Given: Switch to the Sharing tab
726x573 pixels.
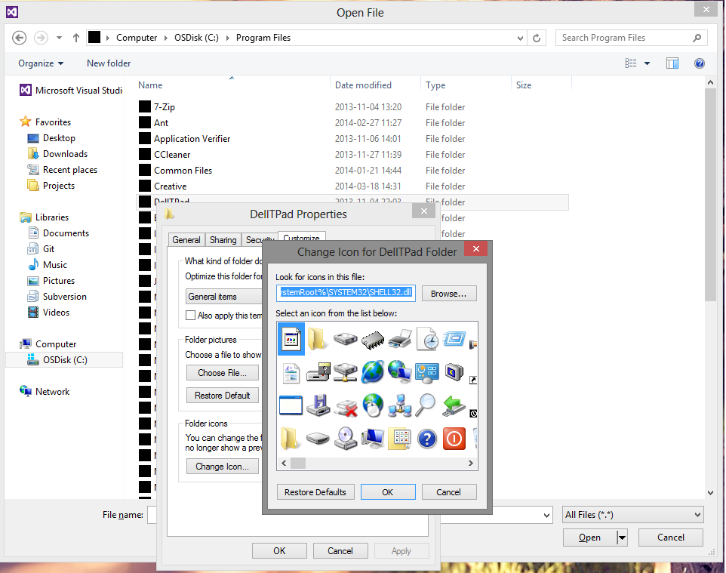Looking at the screenshot, I should pos(223,239).
